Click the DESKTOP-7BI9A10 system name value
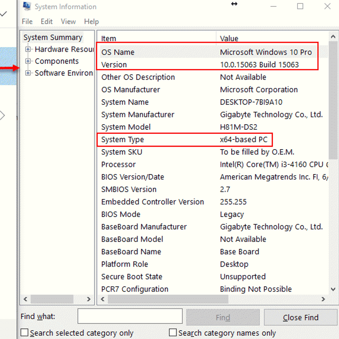Viewport: 339px width, 339px height. pos(251,102)
